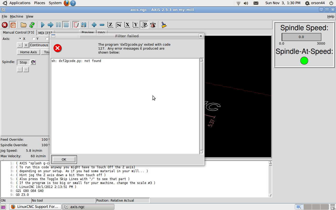Stop the spindle with Stop button

(x=23, y=62)
